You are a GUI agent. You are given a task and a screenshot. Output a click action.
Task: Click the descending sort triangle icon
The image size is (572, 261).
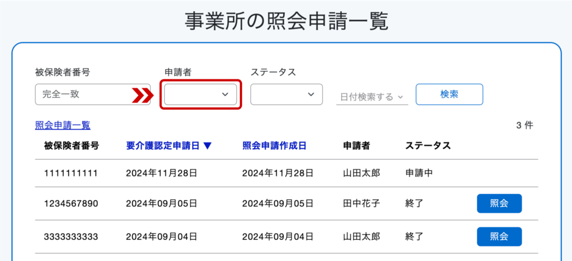point(207,146)
